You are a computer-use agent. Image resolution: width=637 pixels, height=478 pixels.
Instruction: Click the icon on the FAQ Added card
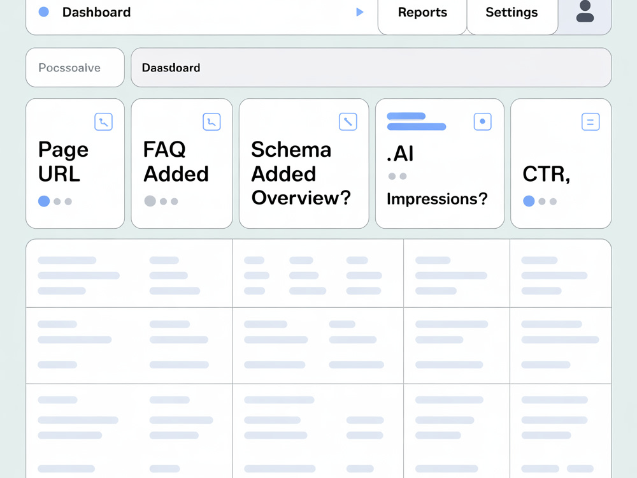click(x=211, y=122)
